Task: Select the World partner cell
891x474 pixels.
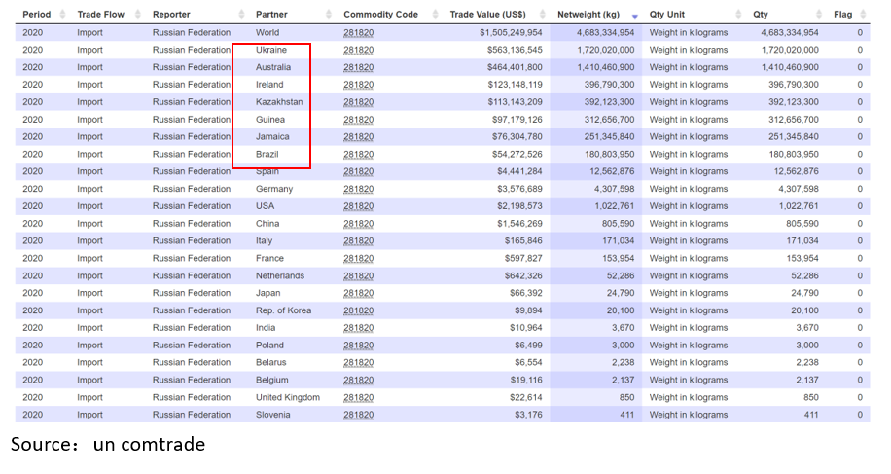Action: 267,32
